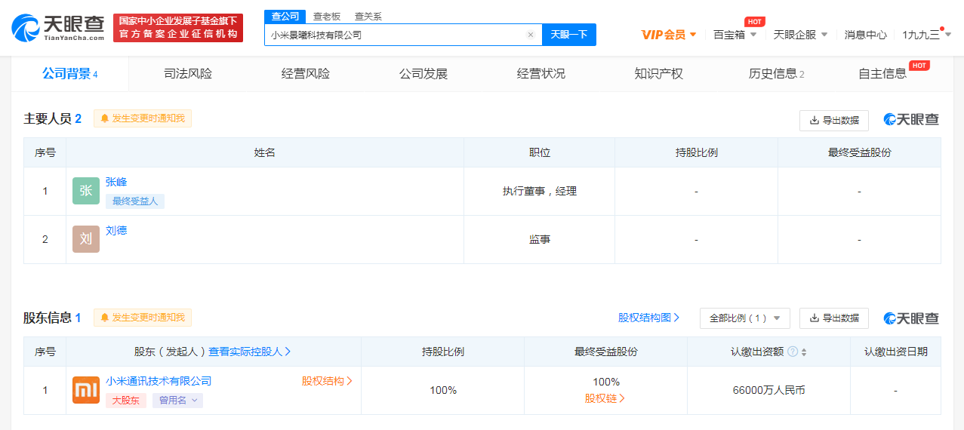Switch to 经营状况 tab
The width and height of the screenshot is (964, 430).
(541, 74)
